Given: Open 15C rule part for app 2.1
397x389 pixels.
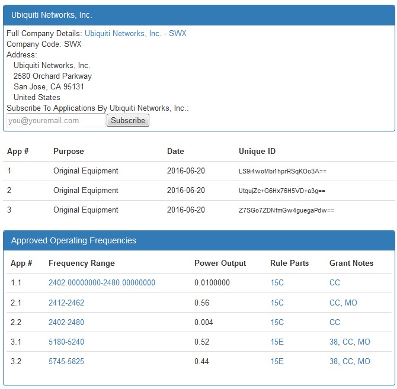Looking at the screenshot, I should [277, 303].
